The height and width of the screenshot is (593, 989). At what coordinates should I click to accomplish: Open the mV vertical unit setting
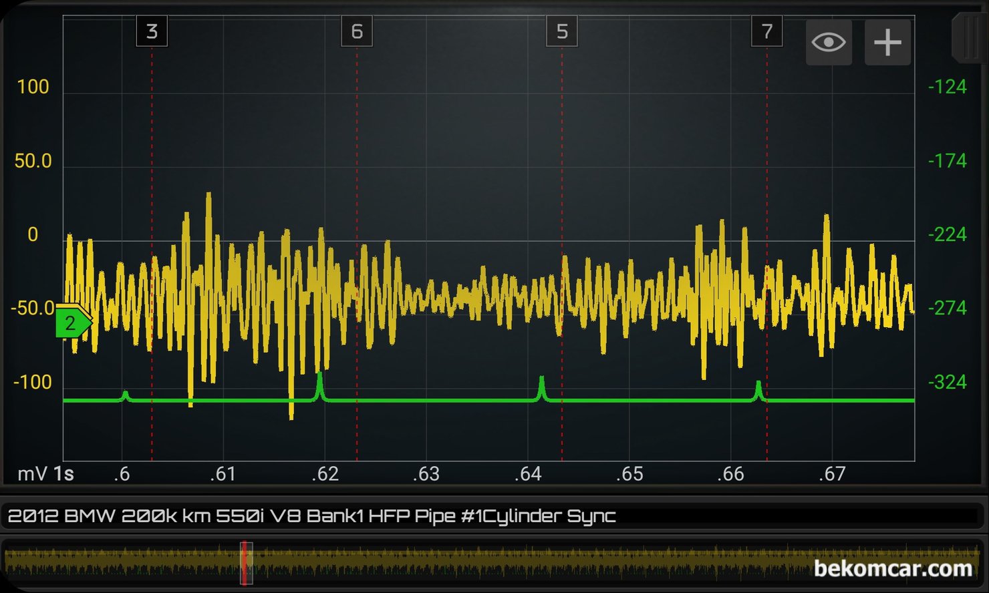[32, 474]
